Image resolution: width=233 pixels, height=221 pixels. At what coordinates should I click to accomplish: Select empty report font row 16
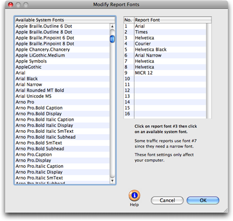click(x=165, y=114)
